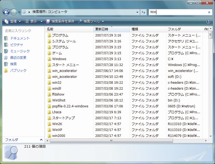Click the vertical scrollbar down arrow
Image resolution: width=215 pixels, height=164 pixels.
click(x=211, y=136)
